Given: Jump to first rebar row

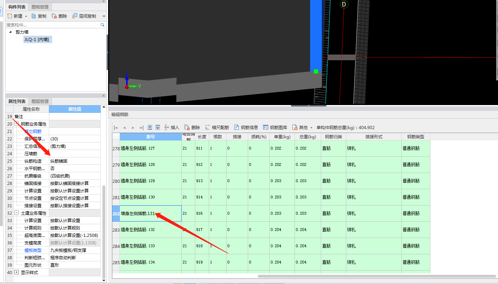Looking at the screenshot, I should pyautogui.click(x=116, y=128).
